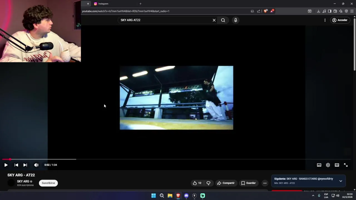This screenshot has height=200, width=356.
Task: Open the browser hamburger menu
Action: (x=352, y=11)
